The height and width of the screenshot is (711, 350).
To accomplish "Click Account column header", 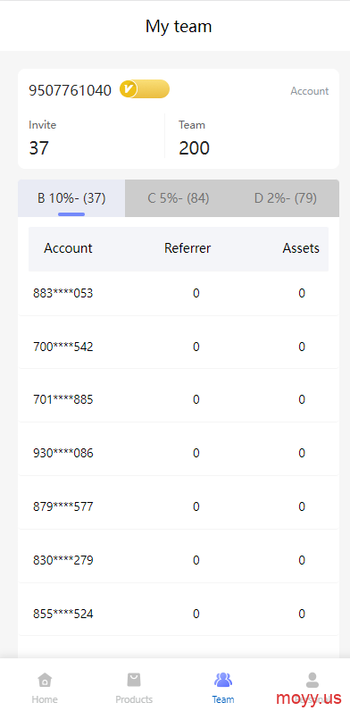I will click(68, 248).
